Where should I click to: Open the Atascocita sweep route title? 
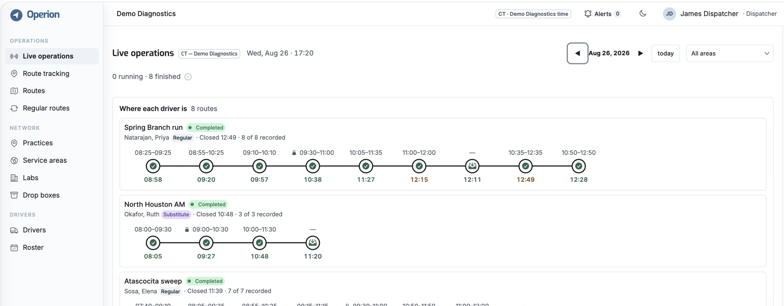click(153, 281)
